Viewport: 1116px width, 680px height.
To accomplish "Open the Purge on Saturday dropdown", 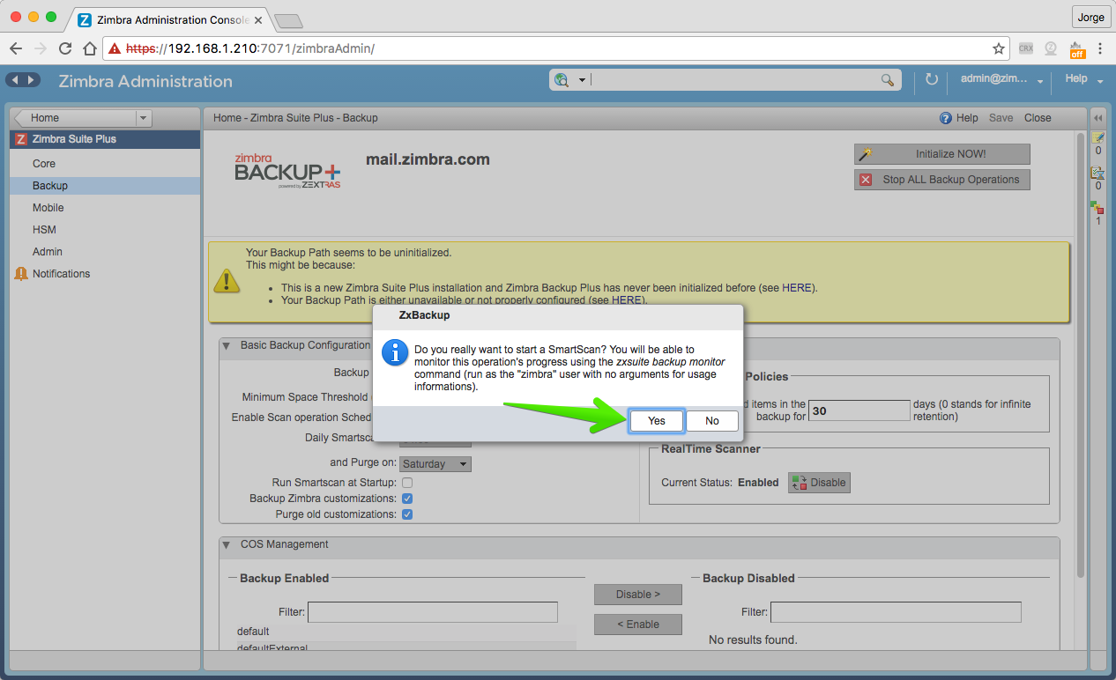I will pyautogui.click(x=435, y=464).
